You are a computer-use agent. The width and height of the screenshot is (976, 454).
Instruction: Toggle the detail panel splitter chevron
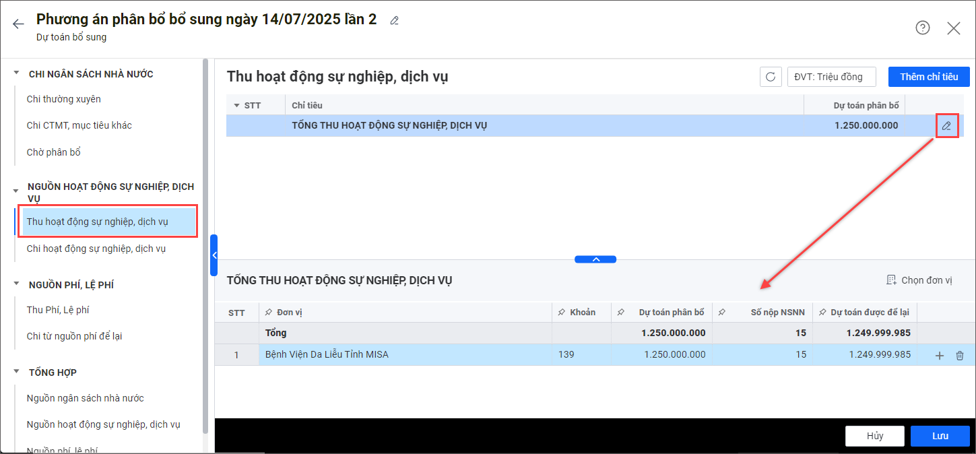point(595,259)
